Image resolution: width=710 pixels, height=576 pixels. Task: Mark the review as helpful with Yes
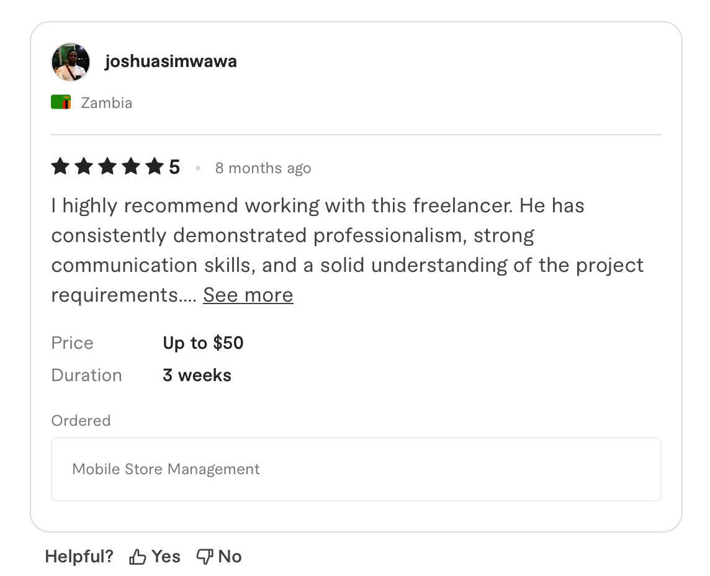pos(155,556)
